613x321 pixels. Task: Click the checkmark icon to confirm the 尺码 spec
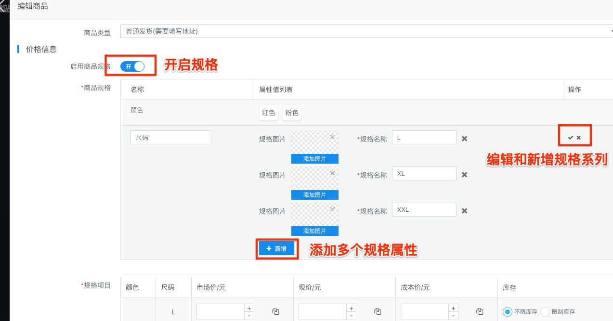click(570, 138)
